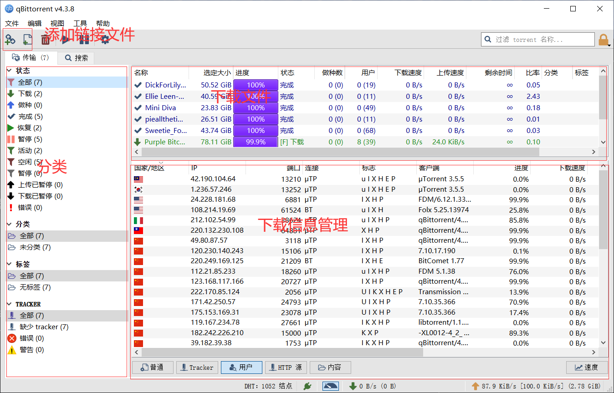Click the HTTP 源 panel button
Screen dimensions: 614x393
tap(286, 367)
